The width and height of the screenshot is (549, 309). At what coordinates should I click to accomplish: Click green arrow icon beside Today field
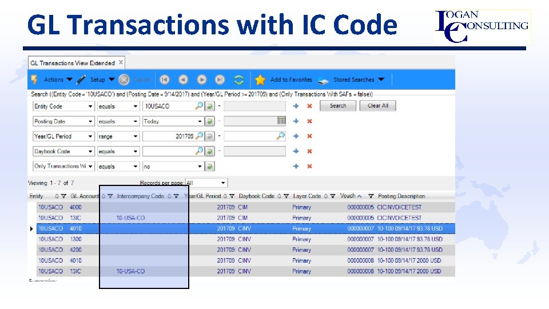209,121
